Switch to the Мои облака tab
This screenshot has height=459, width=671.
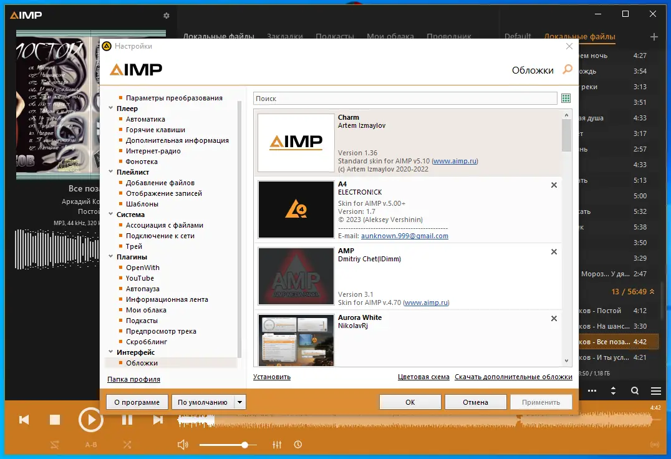tap(390, 36)
